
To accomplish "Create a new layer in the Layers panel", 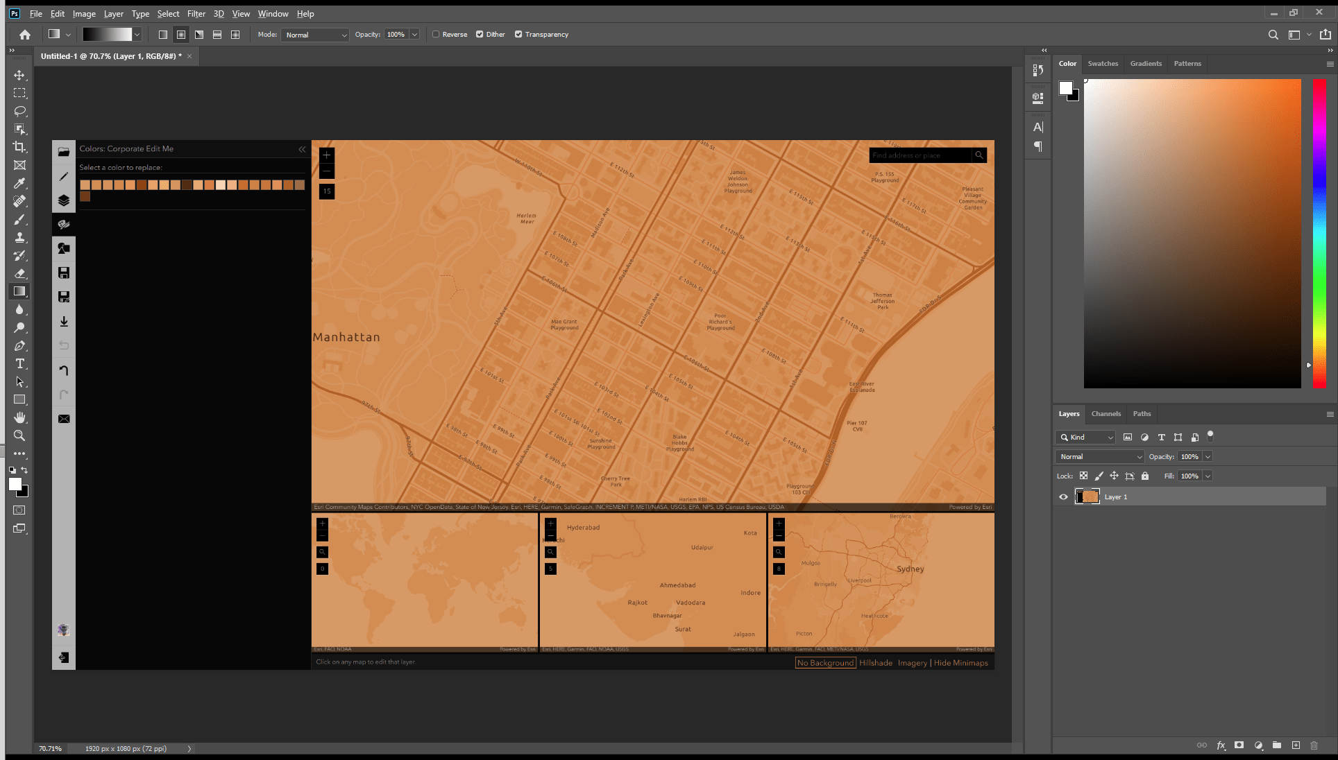I will [x=1295, y=745].
